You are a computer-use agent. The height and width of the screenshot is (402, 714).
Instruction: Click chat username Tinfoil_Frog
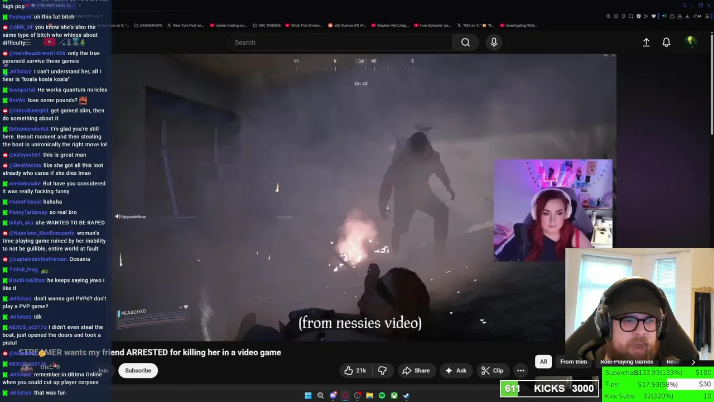(x=24, y=270)
